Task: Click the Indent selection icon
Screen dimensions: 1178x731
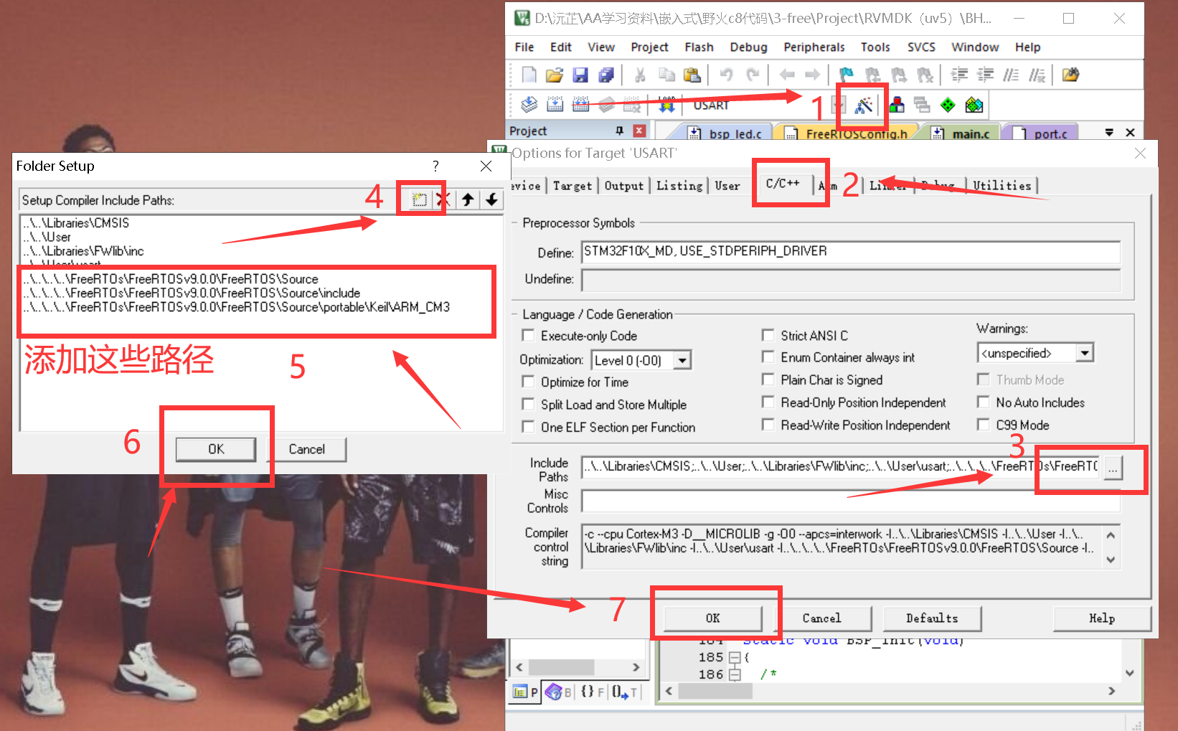Action: [x=959, y=75]
